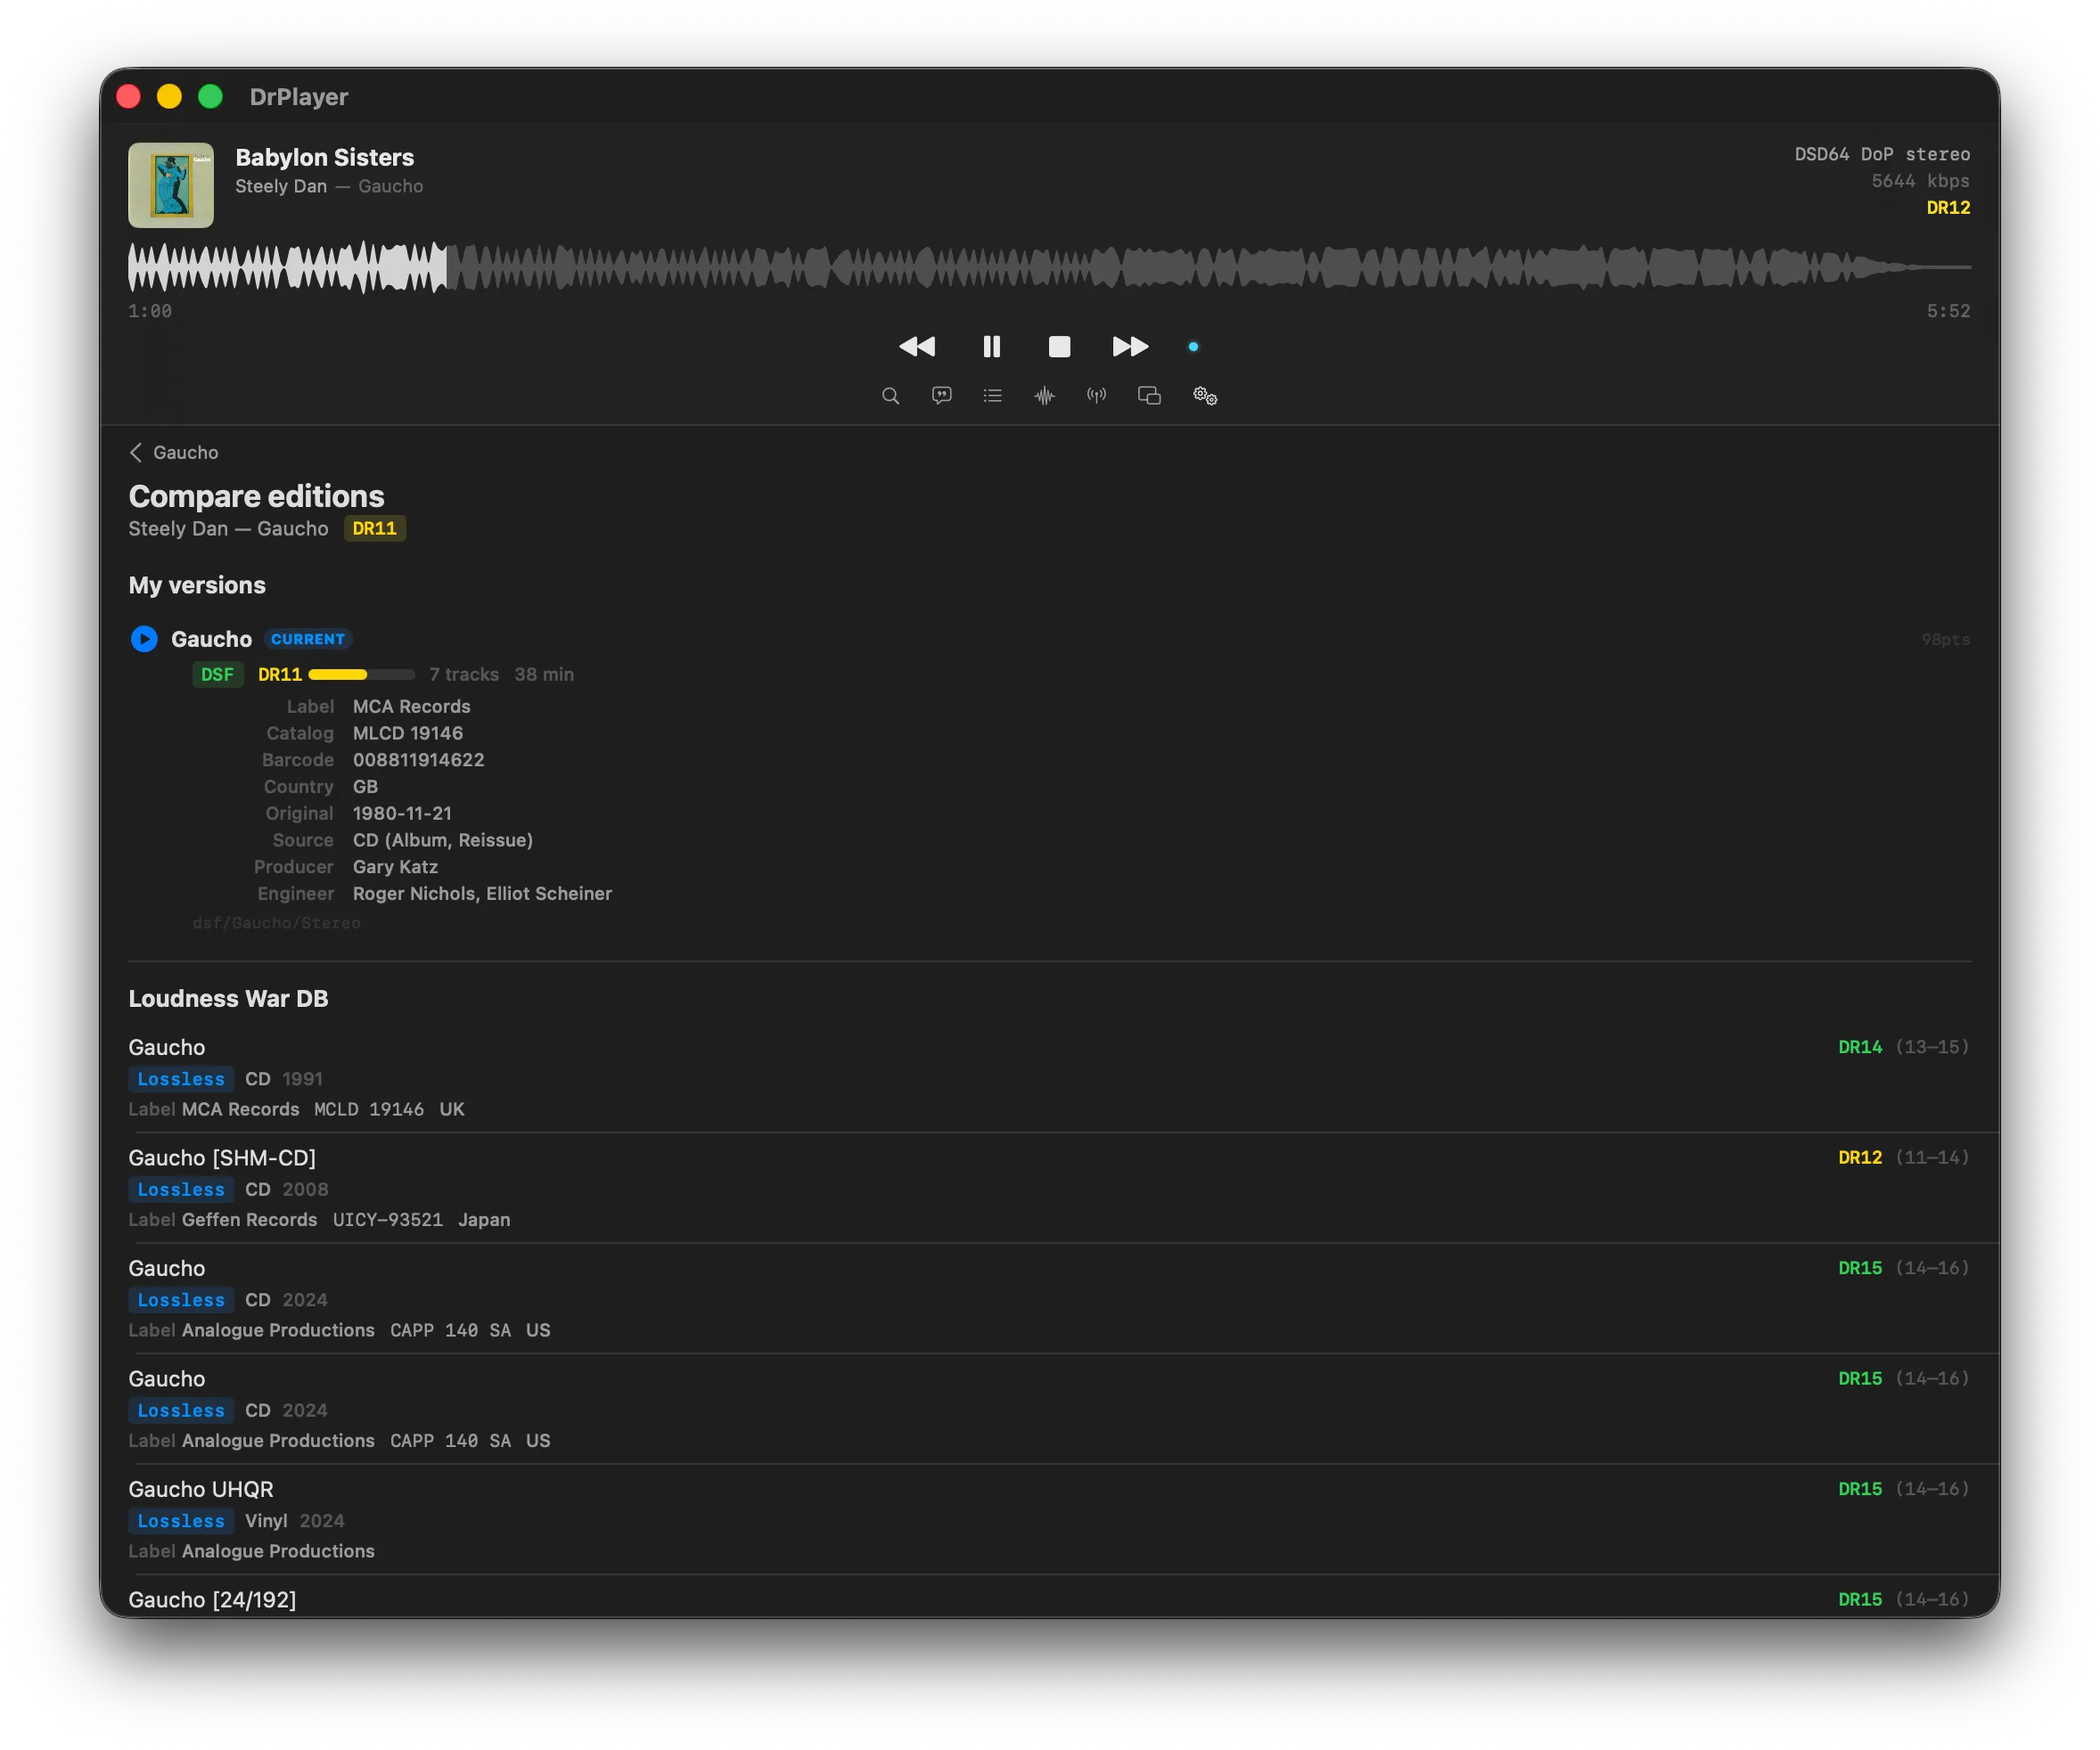Click the Lossless badge of the 1991 CD
This screenshot has width=2100, height=1750.
point(181,1079)
